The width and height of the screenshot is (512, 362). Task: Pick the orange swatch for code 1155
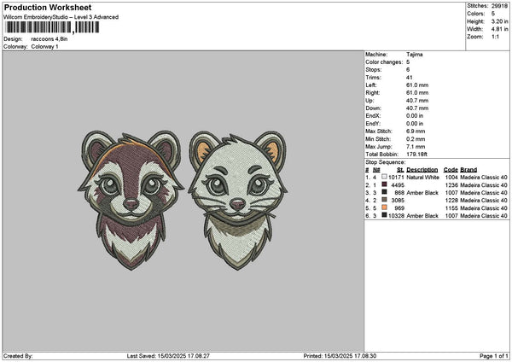click(385, 208)
